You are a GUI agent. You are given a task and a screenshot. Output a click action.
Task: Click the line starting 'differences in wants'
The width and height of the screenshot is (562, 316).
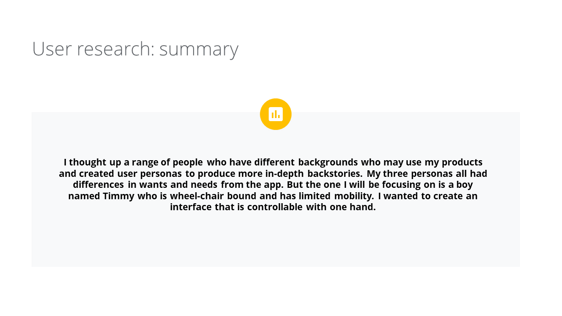pos(273,184)
